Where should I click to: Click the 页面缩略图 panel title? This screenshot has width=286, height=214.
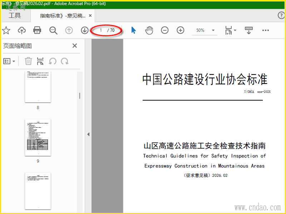18,46
